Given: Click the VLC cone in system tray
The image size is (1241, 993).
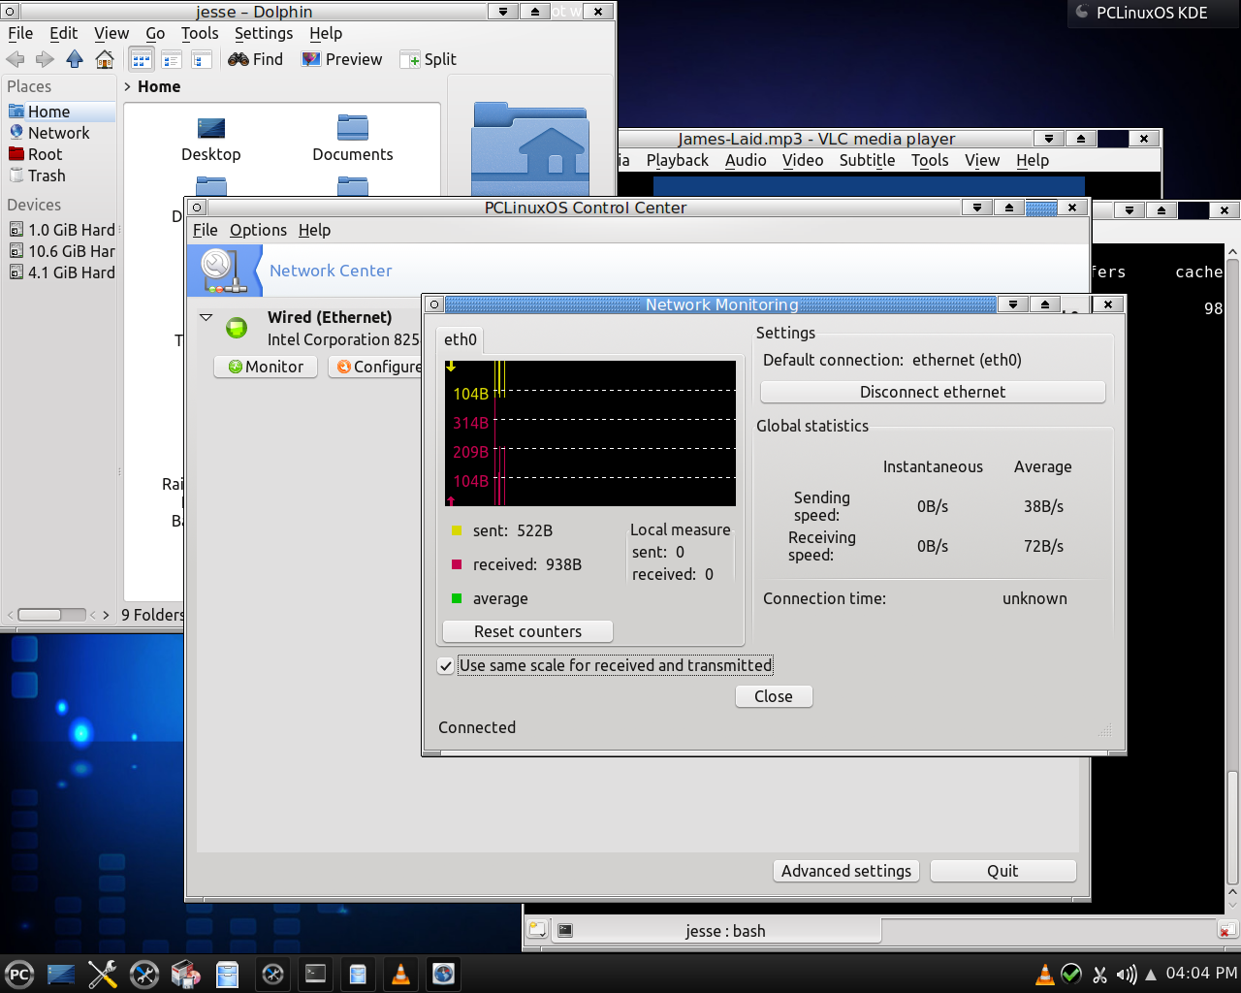Looking at the screenshot, I should [1044, 974].
